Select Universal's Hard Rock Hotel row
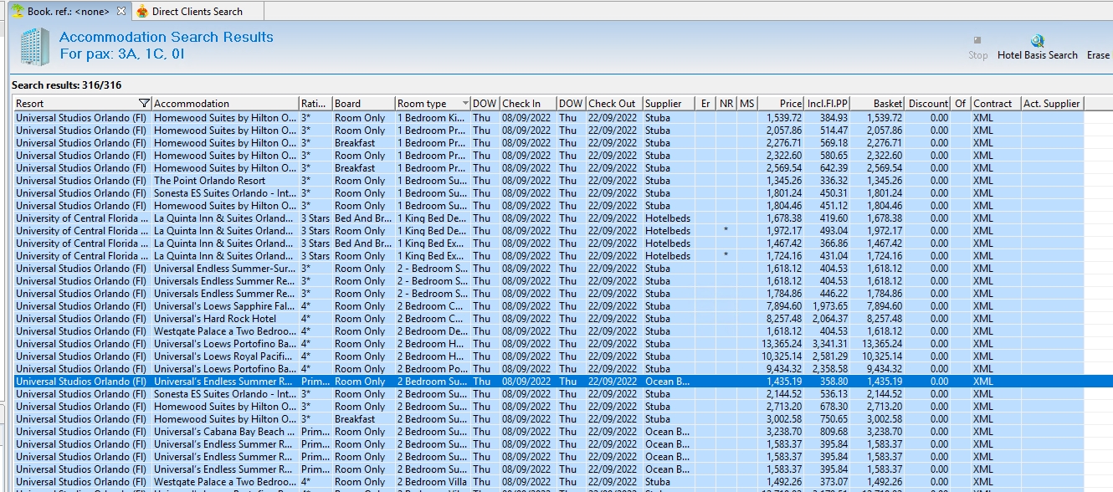The image size is (1113, 492). click(549, 319)
